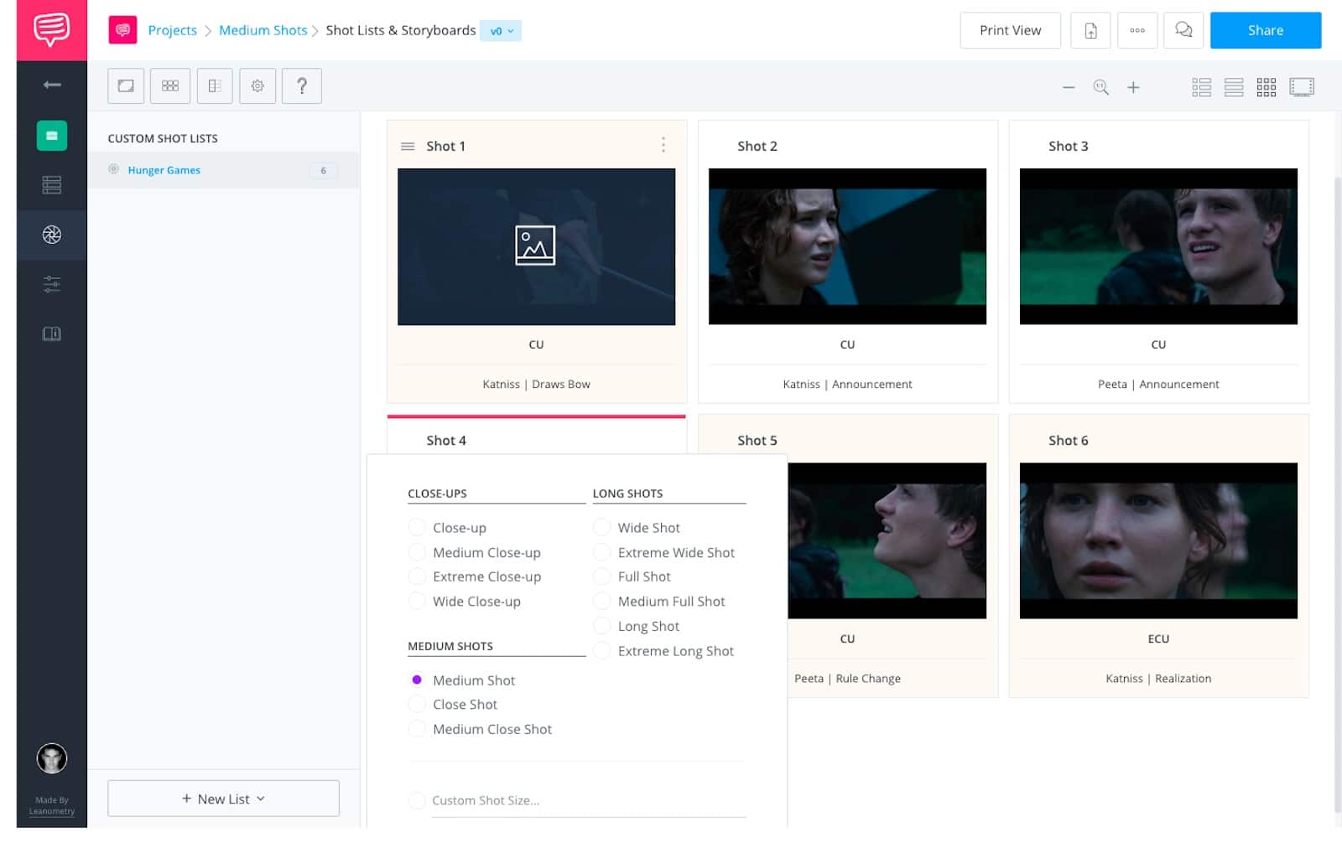The height and width of the screenshot is (848, 1342).
Task: Click the vertical scrollbar on the right
Action: (1338, 494)
